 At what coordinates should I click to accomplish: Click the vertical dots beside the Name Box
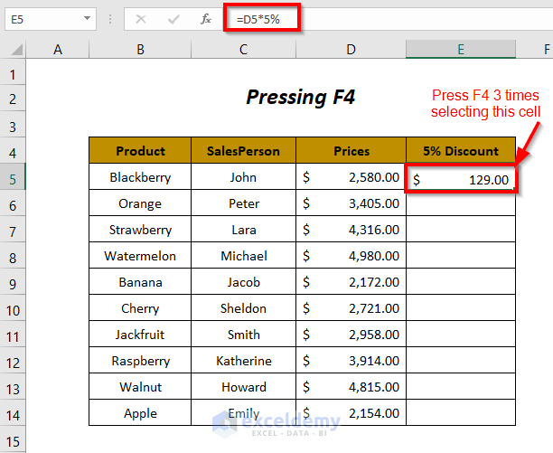pos(111,18)
